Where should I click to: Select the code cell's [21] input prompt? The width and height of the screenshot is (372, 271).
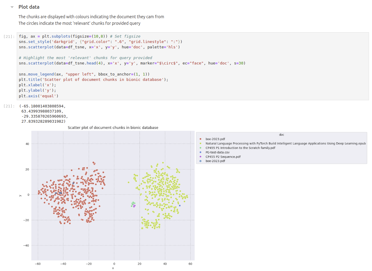tap(9, 36)
